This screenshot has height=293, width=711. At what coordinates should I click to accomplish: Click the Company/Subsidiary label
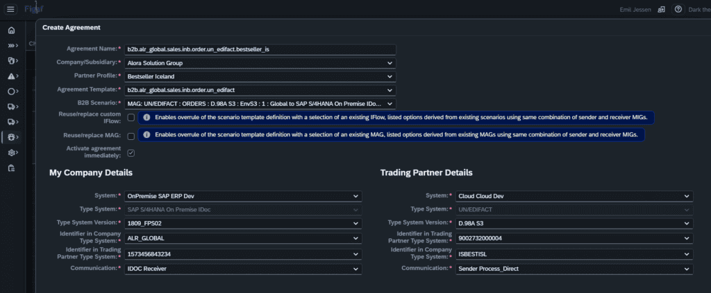click(x=88, y=62)
